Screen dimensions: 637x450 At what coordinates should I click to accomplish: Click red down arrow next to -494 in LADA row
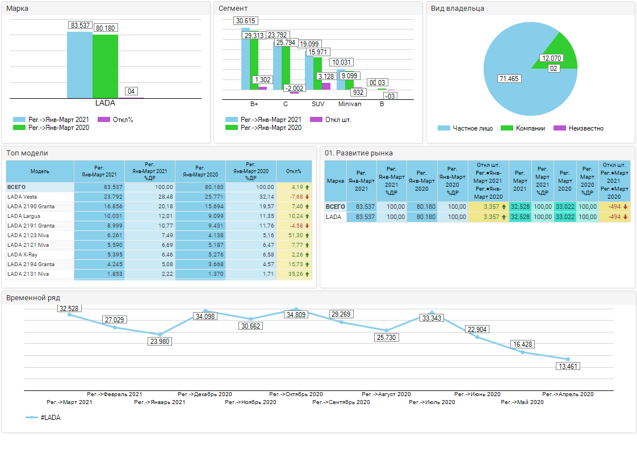[626, 217]
